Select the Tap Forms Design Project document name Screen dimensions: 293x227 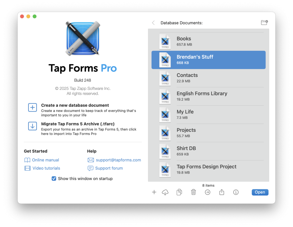click(207, 167)
